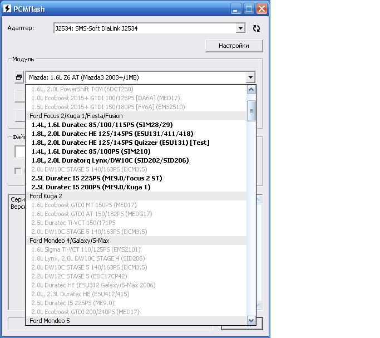This screenshot has width=380, height=338.
Task: Choose 1.8L, 2.0L Duratorq Lynx/DW10C entry
Action: click(110, 160)
